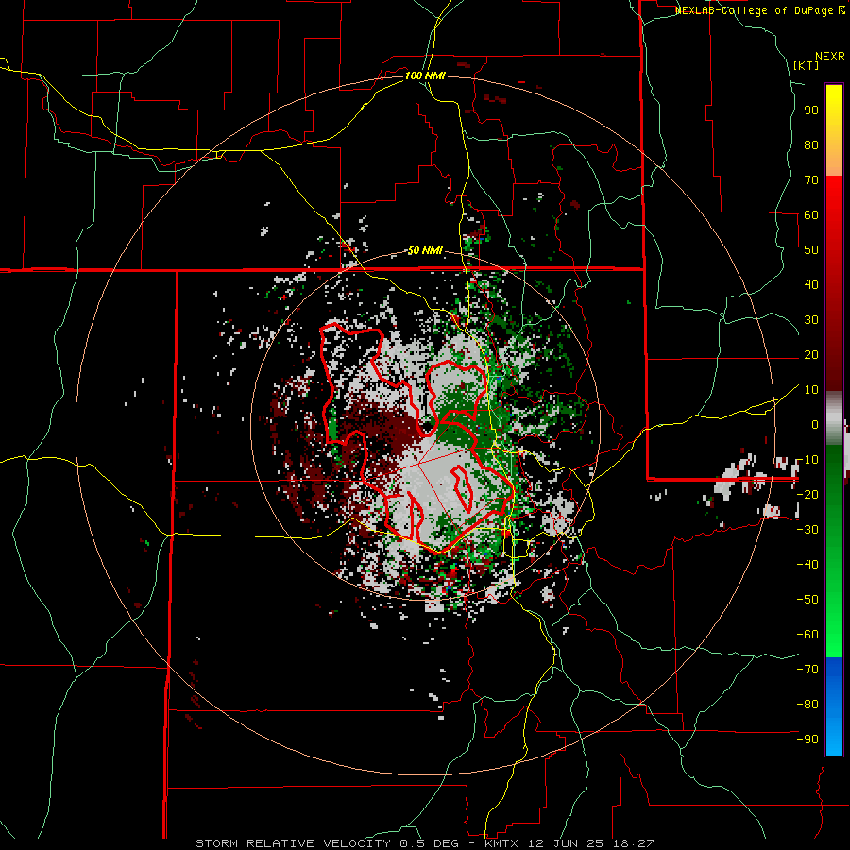Select the -30 value on the velocity scale
This screenshot has height=850, width=850.
tap(807, 530)
